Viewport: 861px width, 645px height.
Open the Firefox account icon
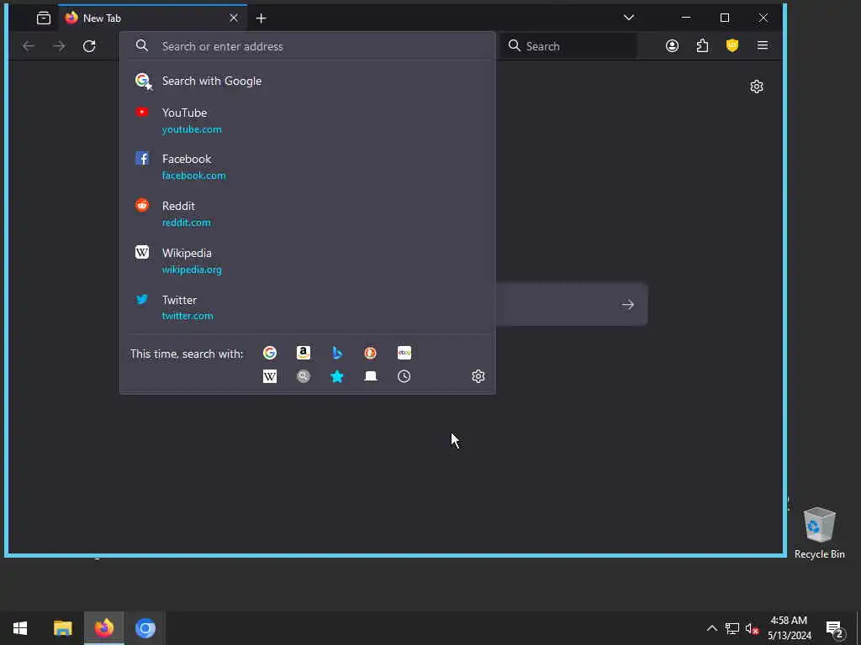672,46
